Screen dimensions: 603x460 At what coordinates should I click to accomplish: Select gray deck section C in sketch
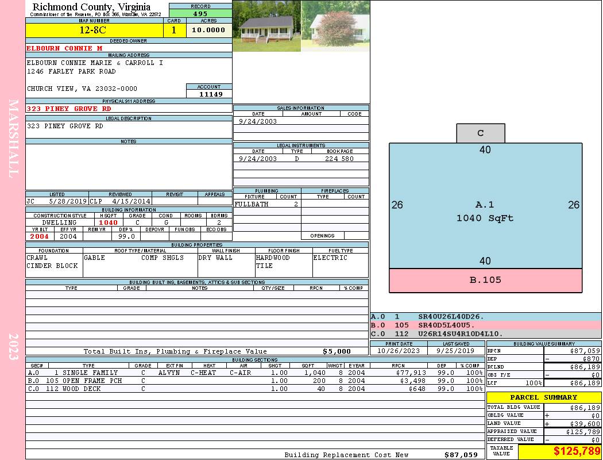click(x=481, y=133)
